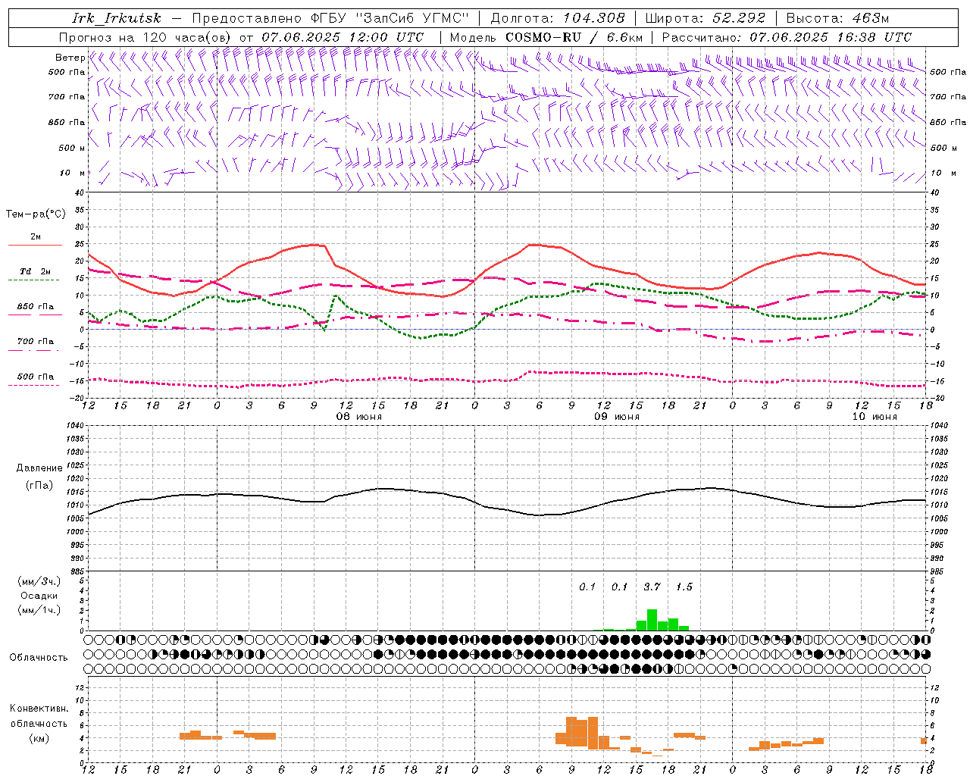Click the "Широта: 52.292" header field
This screenshot has width=970, height=776.
[x=706, y=18]
